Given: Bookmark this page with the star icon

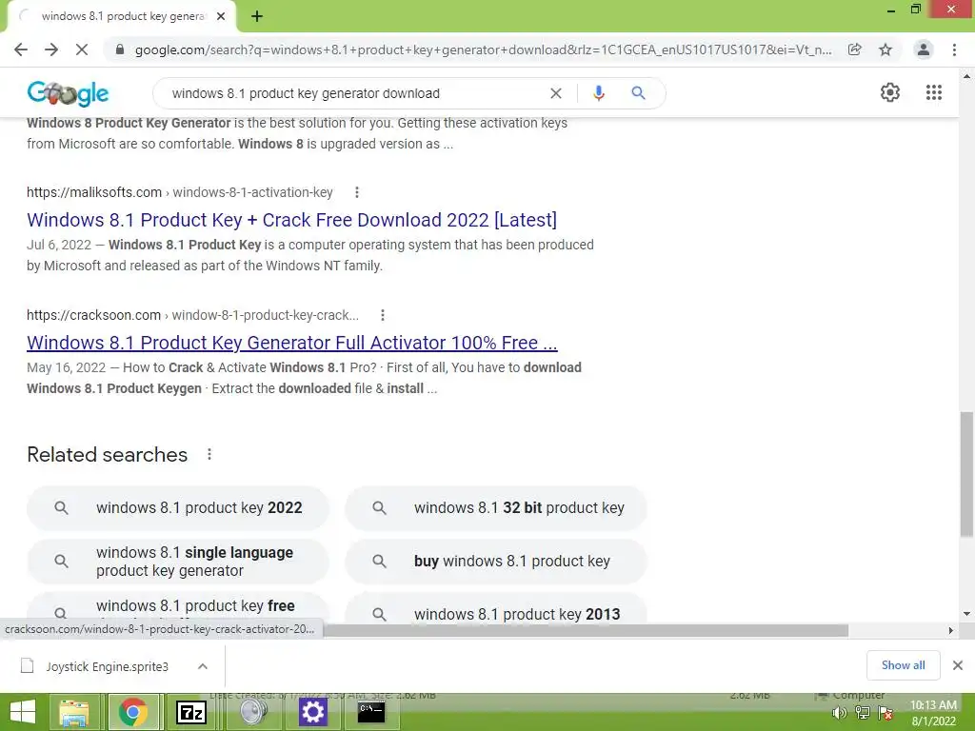Looking at the screenshot, I should (x=885, y=49).
